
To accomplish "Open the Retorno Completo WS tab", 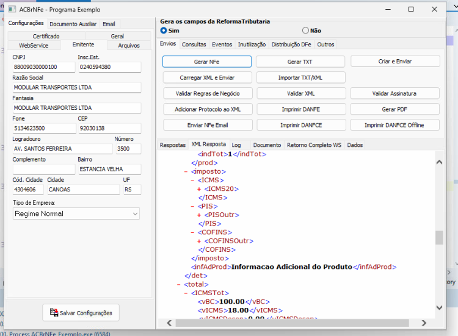I will point(314,145).
